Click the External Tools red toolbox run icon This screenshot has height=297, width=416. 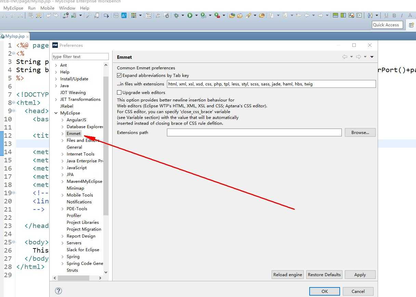[x=217, y=15]
